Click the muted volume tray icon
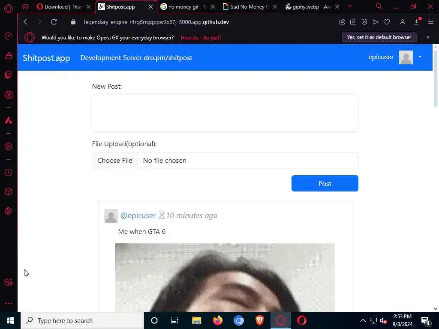The width and height of the screenshot is (439, 329). click(383, 320)
